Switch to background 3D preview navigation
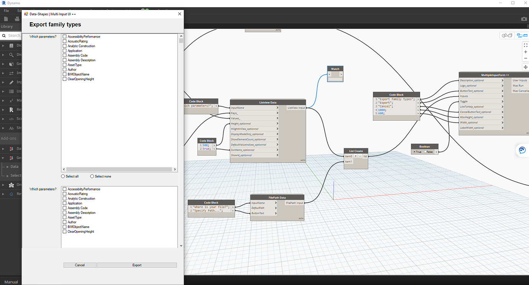 pos(507,36)
